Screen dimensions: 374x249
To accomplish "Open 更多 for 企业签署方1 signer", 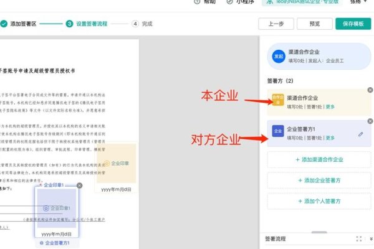I will [x=330, y=138].
